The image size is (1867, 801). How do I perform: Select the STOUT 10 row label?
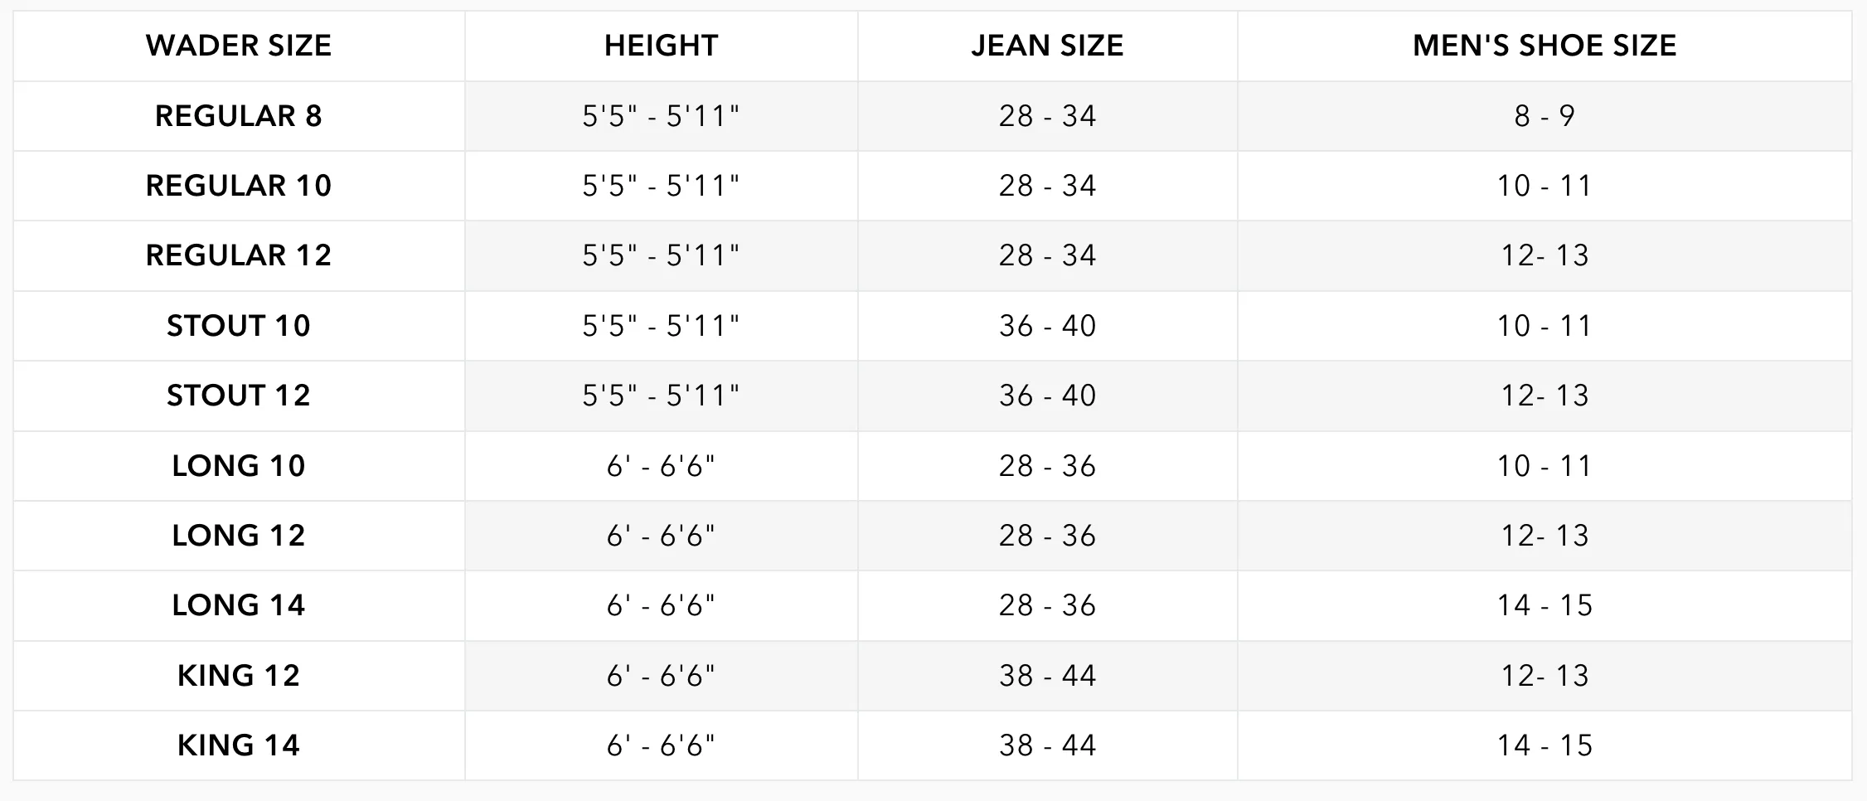coord(239,326)
